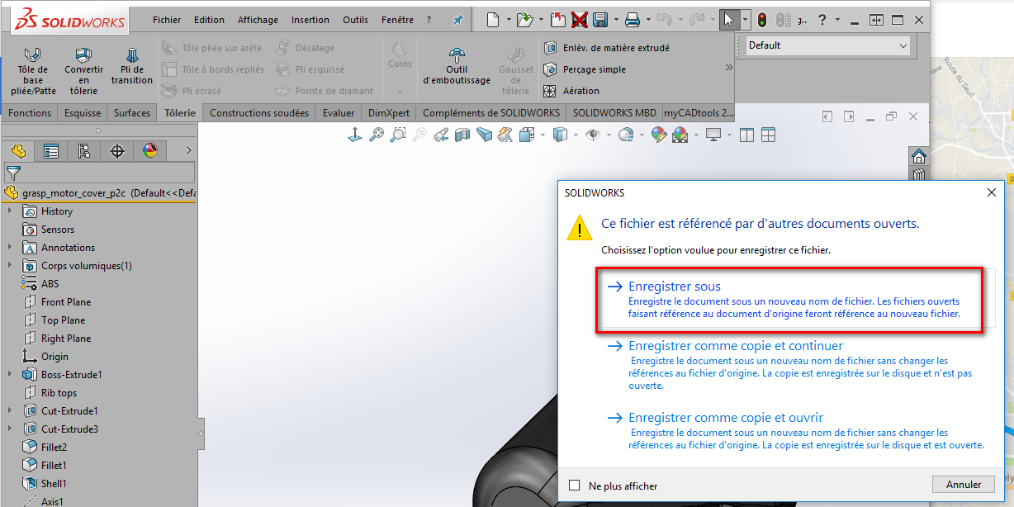Open the Affichage menu
1014x507 pixels.
(258, 20)
